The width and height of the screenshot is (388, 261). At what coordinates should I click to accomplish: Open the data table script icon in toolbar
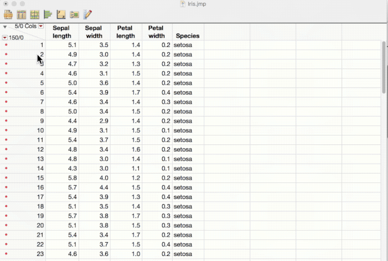point(8,14)
